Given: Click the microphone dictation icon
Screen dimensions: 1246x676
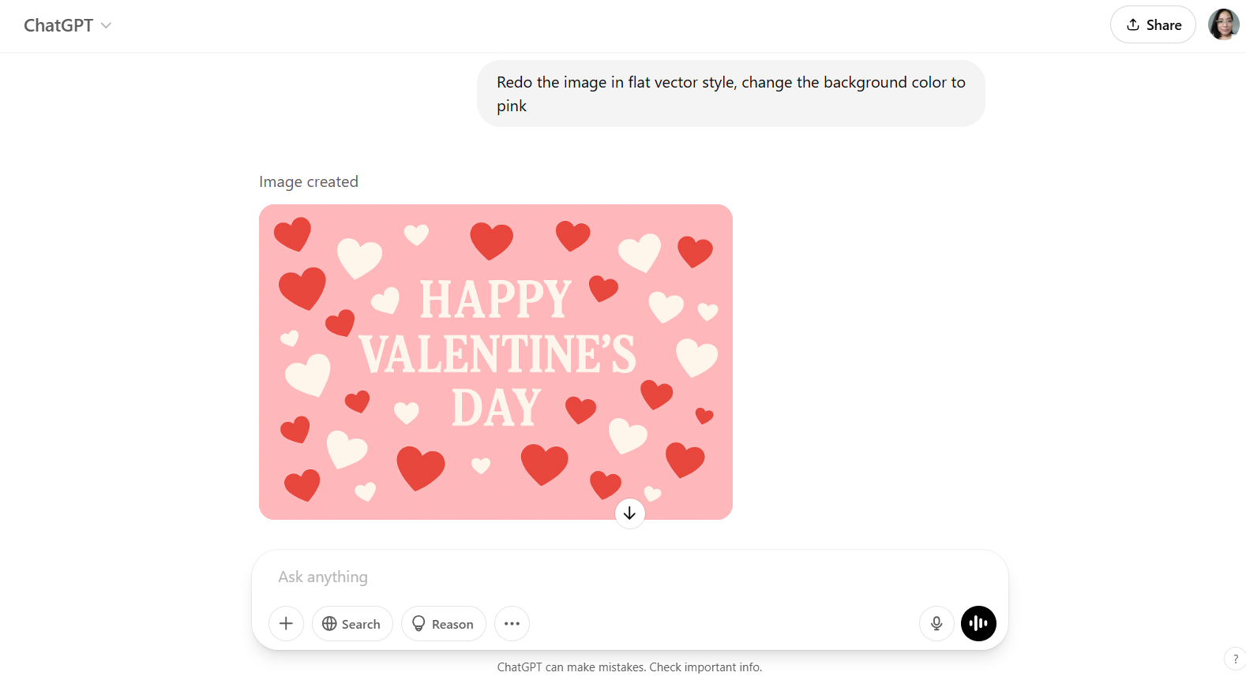Looking at the screenshot, I should click(936, 623).
